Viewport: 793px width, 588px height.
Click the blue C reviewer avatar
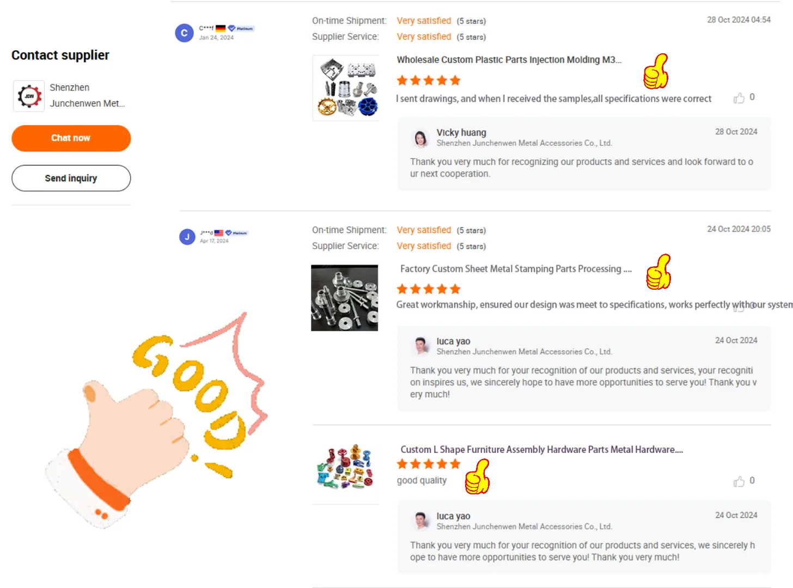[x=184, y=33]
